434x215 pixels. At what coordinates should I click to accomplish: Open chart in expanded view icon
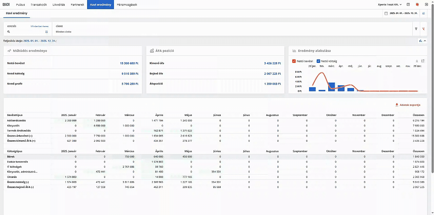pos(423,61)
